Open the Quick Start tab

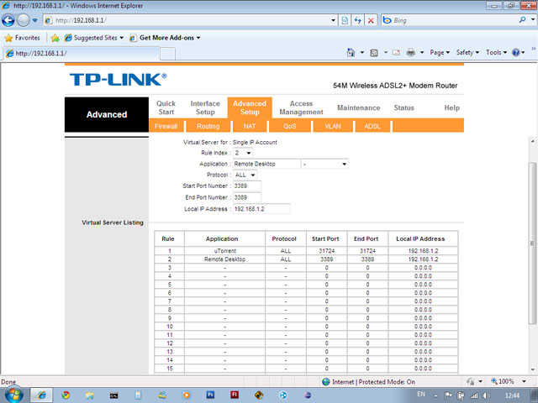click(x=166, y=107)
